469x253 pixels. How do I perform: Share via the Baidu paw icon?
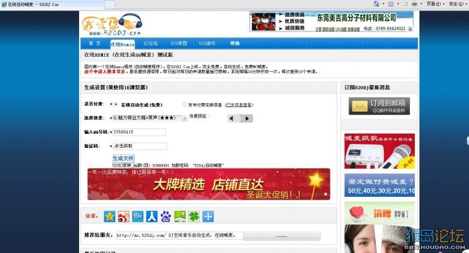(165, 216)
